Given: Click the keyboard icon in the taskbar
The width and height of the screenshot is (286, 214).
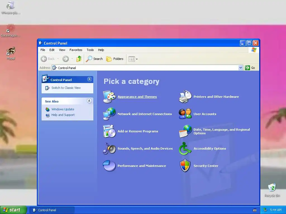Looking at the screenshot, I should tap(255, 210).
